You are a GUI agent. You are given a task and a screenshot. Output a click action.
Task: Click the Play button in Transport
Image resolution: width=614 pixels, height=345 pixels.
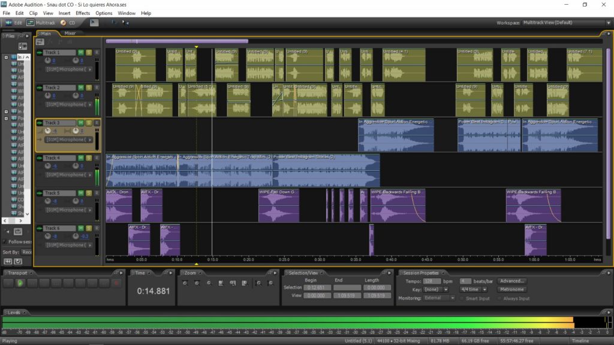(20, 283)
